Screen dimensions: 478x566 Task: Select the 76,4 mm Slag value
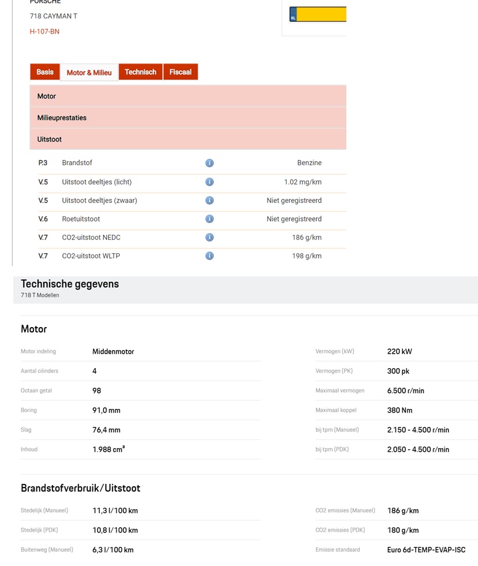click(106, 430)
